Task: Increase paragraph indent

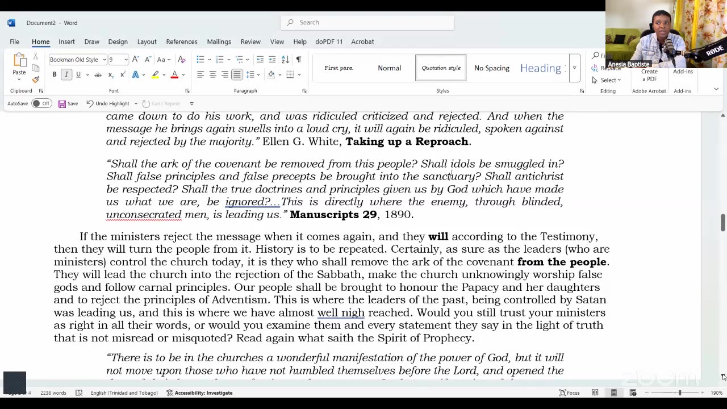Action: [272, 60]
